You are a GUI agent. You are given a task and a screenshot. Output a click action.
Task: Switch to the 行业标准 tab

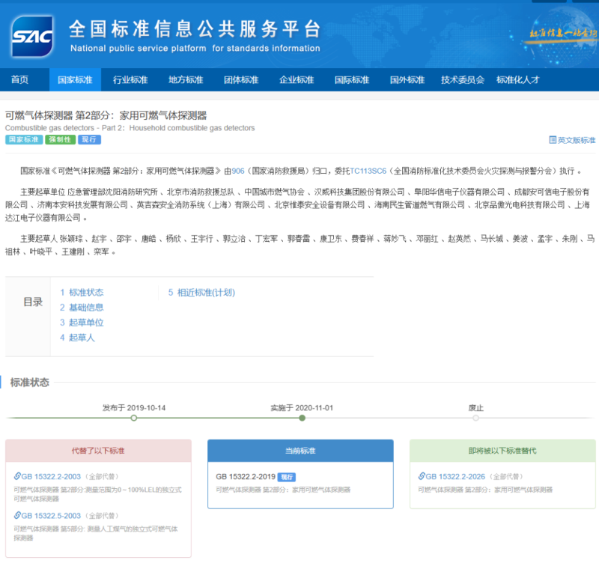130,80
